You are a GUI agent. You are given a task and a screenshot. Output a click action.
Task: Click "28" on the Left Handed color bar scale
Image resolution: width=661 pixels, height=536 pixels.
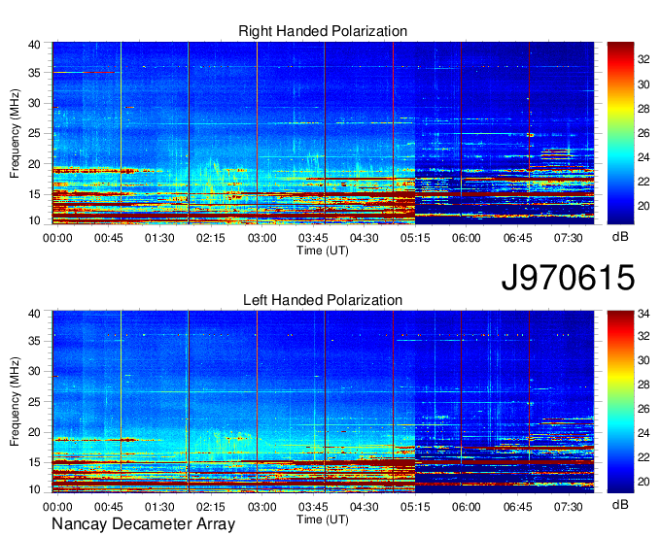(644, 385)
